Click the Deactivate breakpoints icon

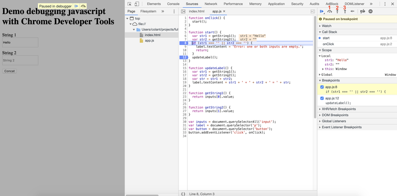(x=362, y=11)
